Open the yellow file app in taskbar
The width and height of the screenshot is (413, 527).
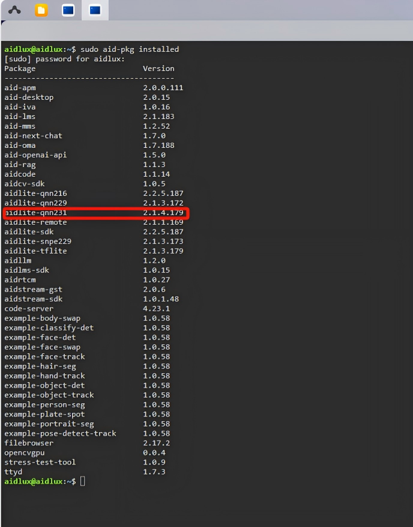[41, 10]
